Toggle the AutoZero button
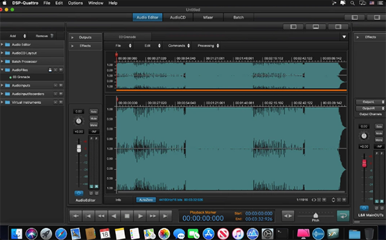Image resolution: width=386 pixels, height=240 pixels. click(146, 200)
